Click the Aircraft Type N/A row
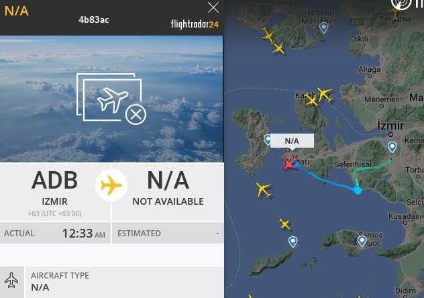Viewport: 424px width, 298px height. pos(112,282)
